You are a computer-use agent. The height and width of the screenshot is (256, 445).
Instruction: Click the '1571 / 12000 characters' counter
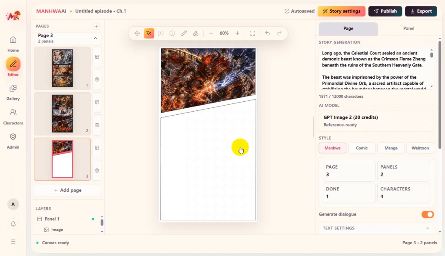pyautogui.click(x=341, y=96)
